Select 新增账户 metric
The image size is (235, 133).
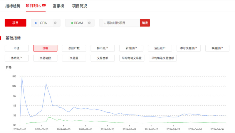click(131, 48)
